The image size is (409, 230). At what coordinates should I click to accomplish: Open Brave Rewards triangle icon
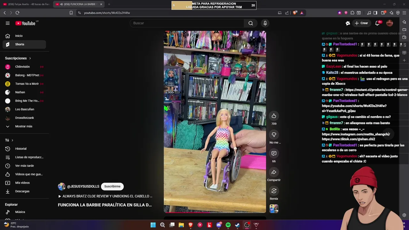pyautogui.click(x=302, y=13)
